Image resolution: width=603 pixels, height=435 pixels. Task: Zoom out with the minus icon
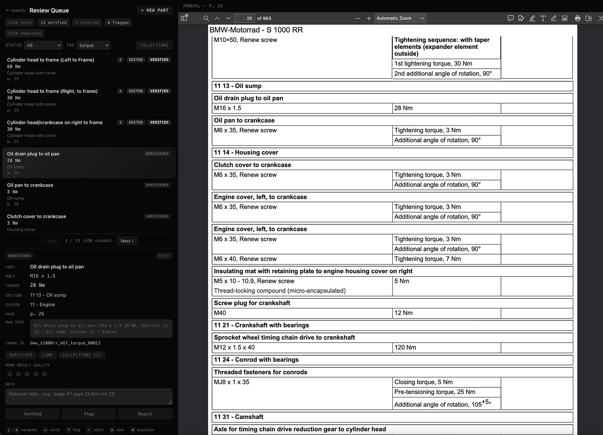point(357,18)
